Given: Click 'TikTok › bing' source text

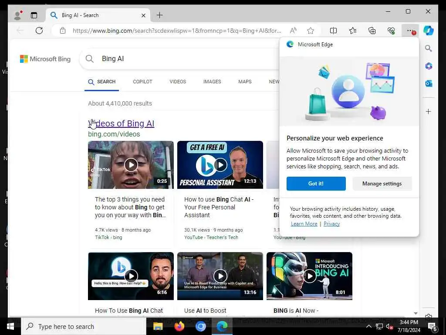Looking at the screenshot, I should point(108,237).
